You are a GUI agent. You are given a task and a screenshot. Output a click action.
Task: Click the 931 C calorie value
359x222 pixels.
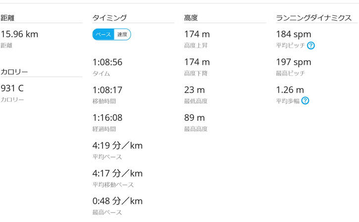(x=12, y=89)
